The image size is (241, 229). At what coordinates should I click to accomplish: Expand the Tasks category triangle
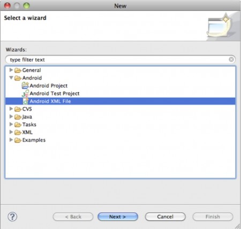pos(11,124)
